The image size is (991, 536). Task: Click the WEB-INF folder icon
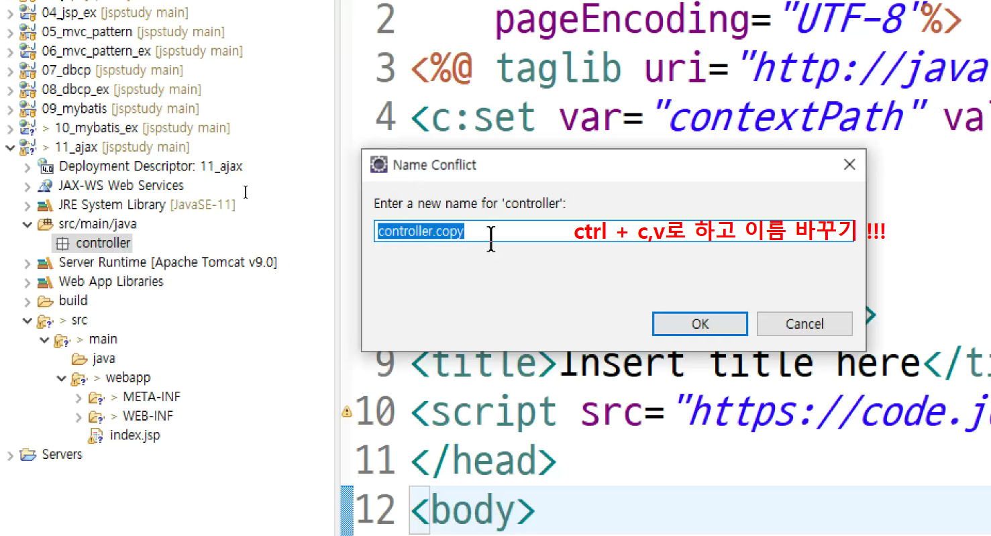tap(97, 417)
